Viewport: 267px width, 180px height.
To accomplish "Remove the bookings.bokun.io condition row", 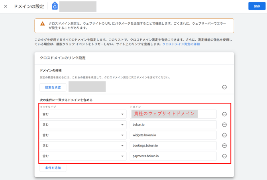I will pyautogui.click(x=224, y=146).
